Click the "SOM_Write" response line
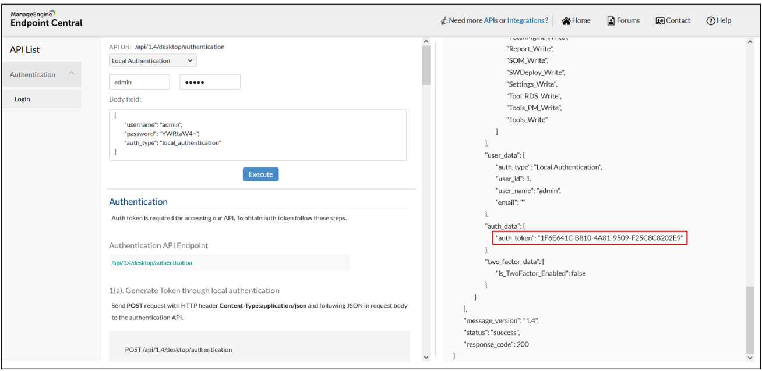The width and height of the screenshot is (762, 371). pyautogui.click(x=528, y=60)
